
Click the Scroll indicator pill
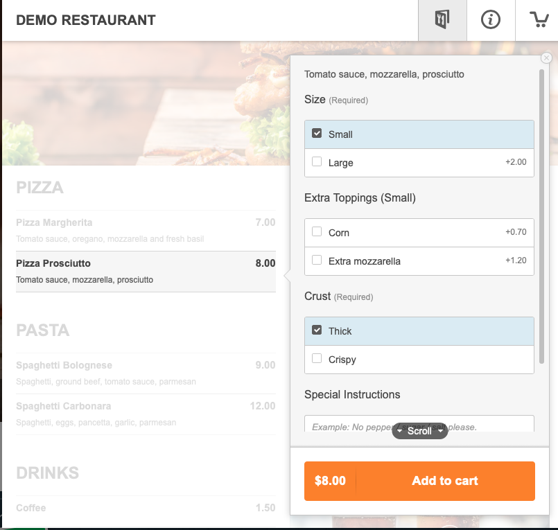click(x=420, y=431)
